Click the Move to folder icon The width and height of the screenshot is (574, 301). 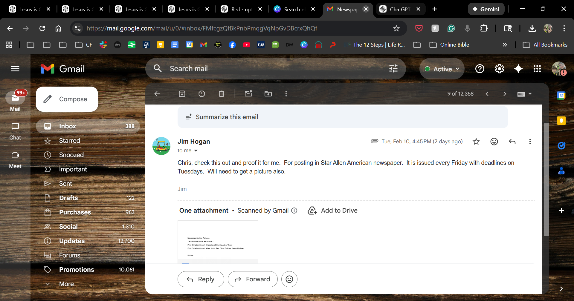click(268, 94)
